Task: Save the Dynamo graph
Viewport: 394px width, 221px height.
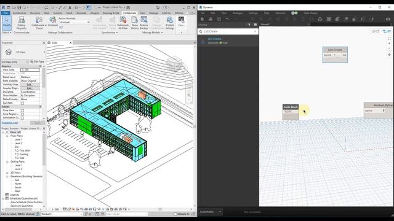Action: coord(219,19)
